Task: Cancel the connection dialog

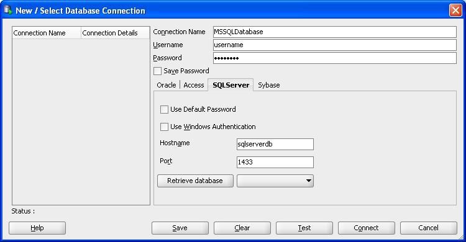Action: pos(429,228)
